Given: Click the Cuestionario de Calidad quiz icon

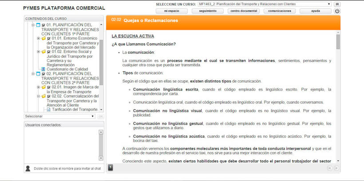Looking at the screenshot, I should point(43,69).
